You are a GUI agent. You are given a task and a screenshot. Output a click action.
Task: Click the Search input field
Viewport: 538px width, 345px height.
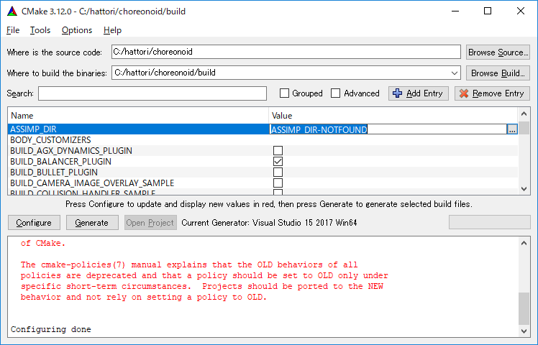(152, 93)
